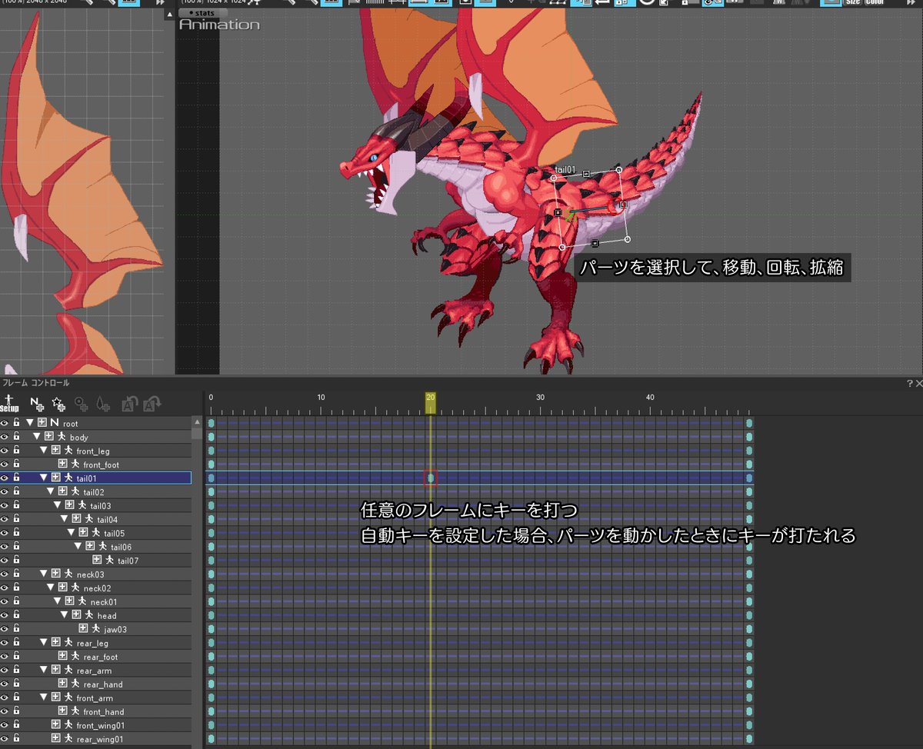Hide the head part
The width and height of the screenshot is (923, 749).
[5, 615]
